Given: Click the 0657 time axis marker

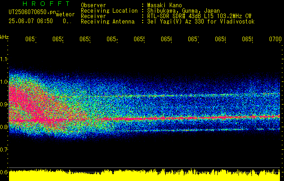Looking at the screenshot, I should pos(193,39).
